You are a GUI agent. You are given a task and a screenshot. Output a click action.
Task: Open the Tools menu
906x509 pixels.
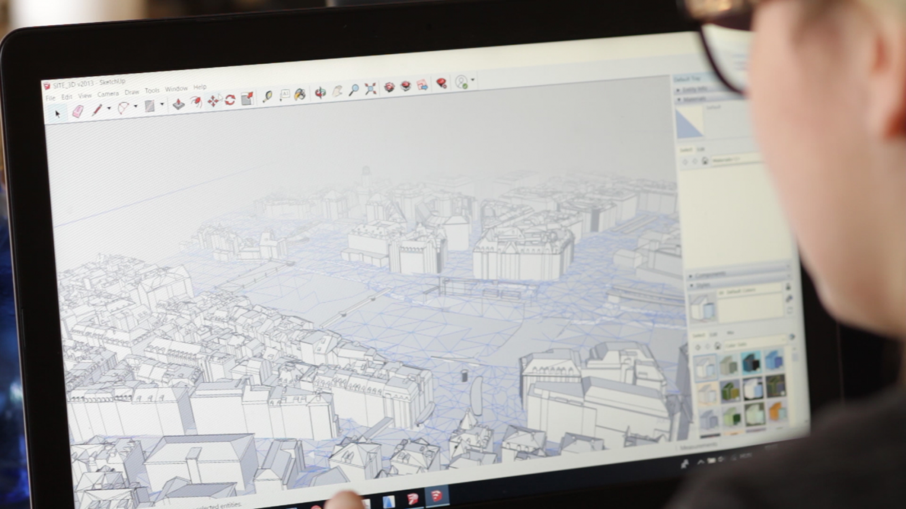pos(152,91)
